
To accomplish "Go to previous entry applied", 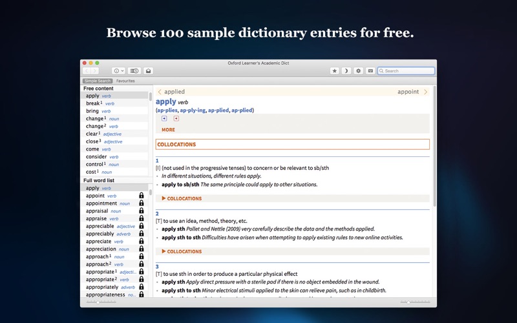I will click(x=171, y=92).
